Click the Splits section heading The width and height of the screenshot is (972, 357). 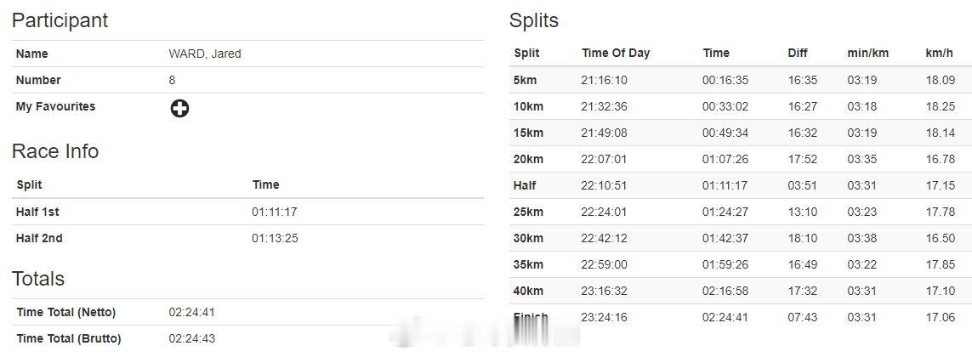pyautogui.click(x=534, y=20)
